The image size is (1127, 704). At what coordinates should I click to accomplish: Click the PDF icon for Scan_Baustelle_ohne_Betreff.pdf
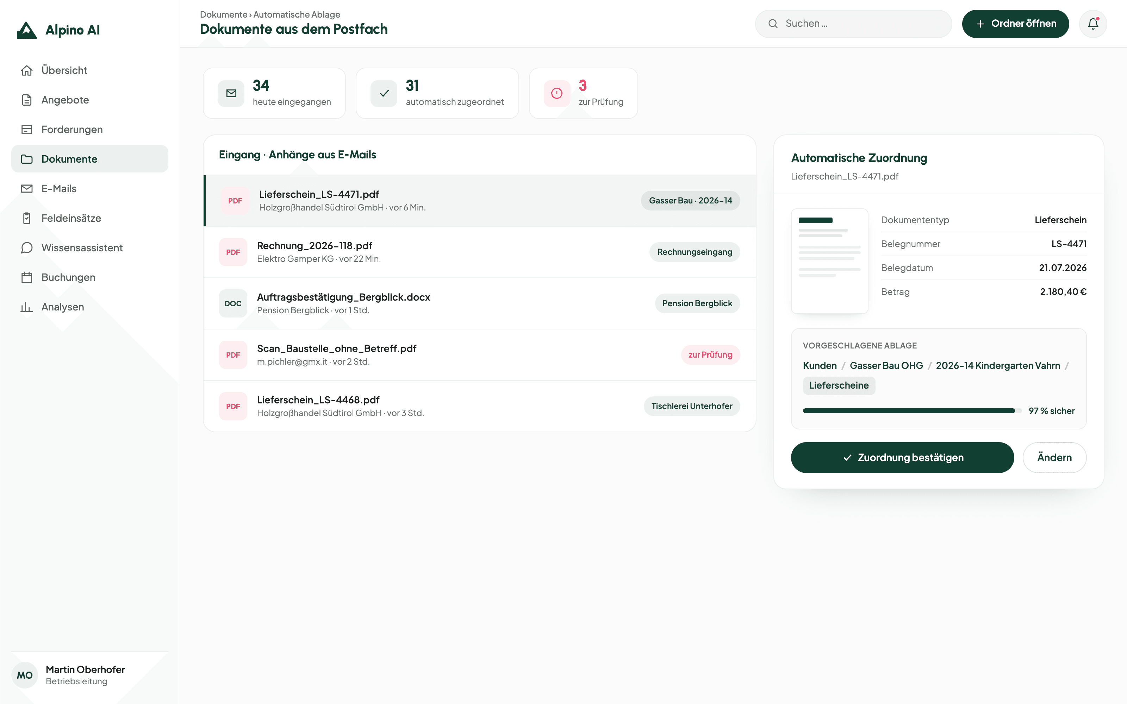233,355
